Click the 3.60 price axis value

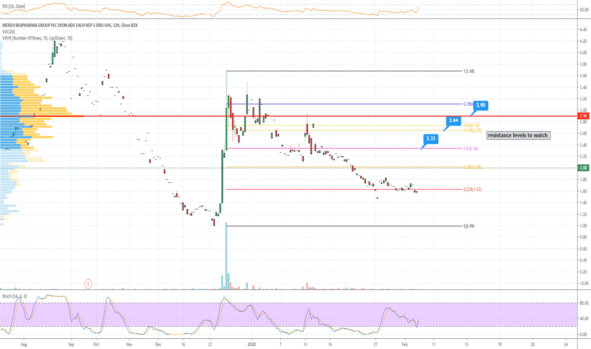point(583,76)
